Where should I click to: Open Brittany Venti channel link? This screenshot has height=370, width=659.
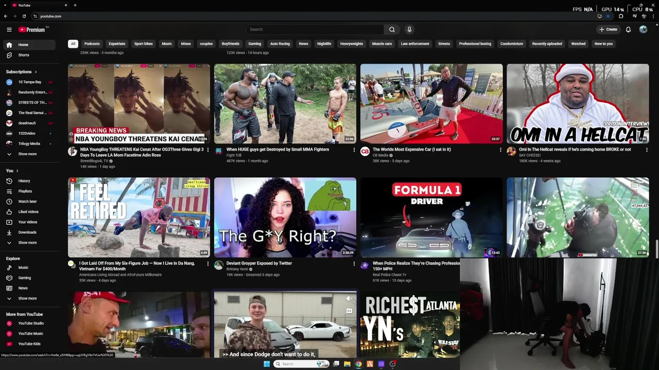point(237,269)
